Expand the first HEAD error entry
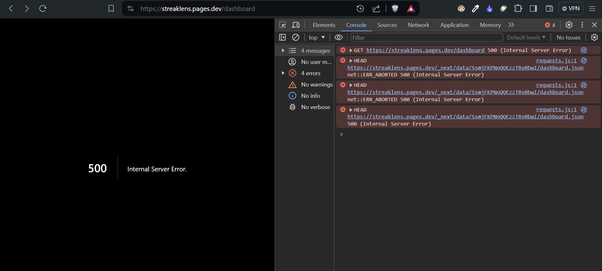The width and height of the screenshot is (602, 271). click(x=351, y=61)
